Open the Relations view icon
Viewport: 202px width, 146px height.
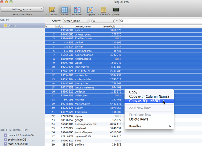[77, 10]
